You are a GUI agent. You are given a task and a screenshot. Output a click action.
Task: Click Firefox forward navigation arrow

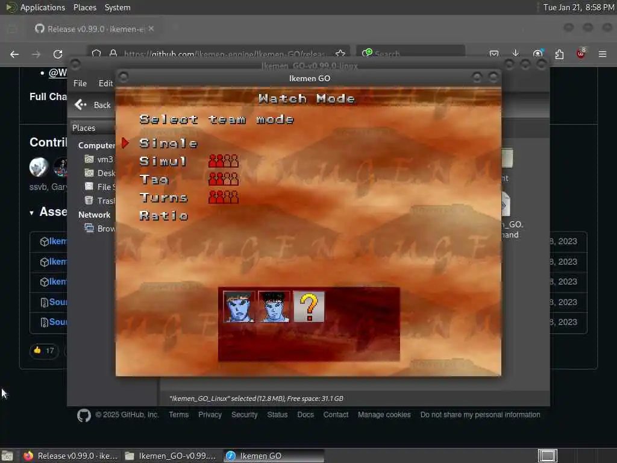pyautogui.click(x=36, y=54)
